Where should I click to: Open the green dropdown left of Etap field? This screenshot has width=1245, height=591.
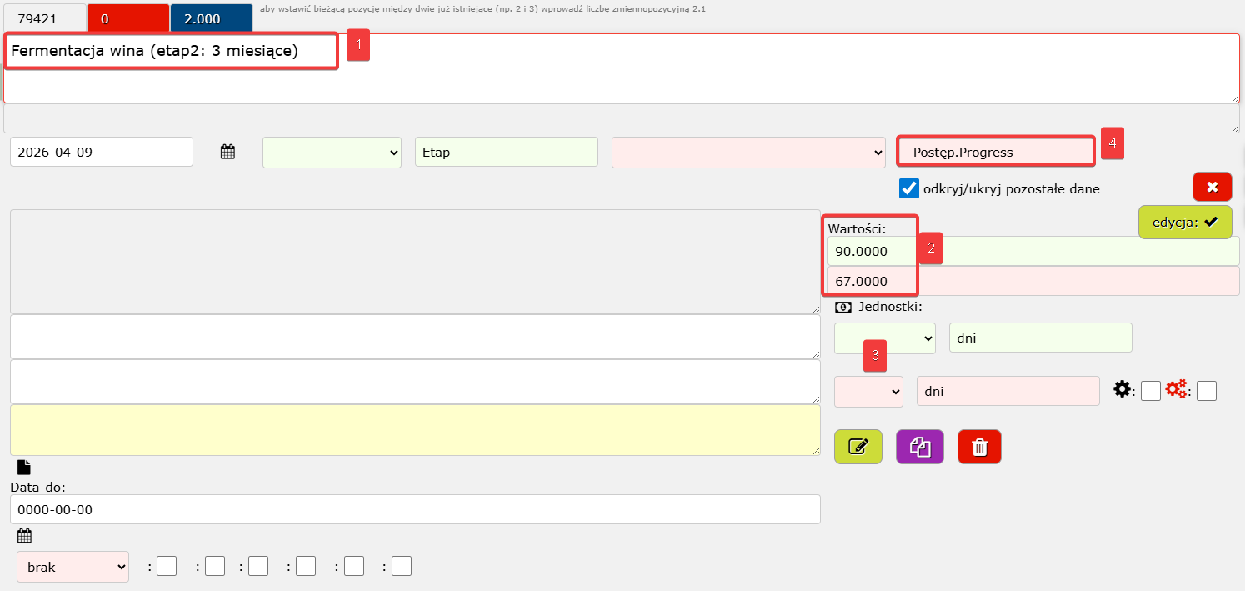pos(332,153)
